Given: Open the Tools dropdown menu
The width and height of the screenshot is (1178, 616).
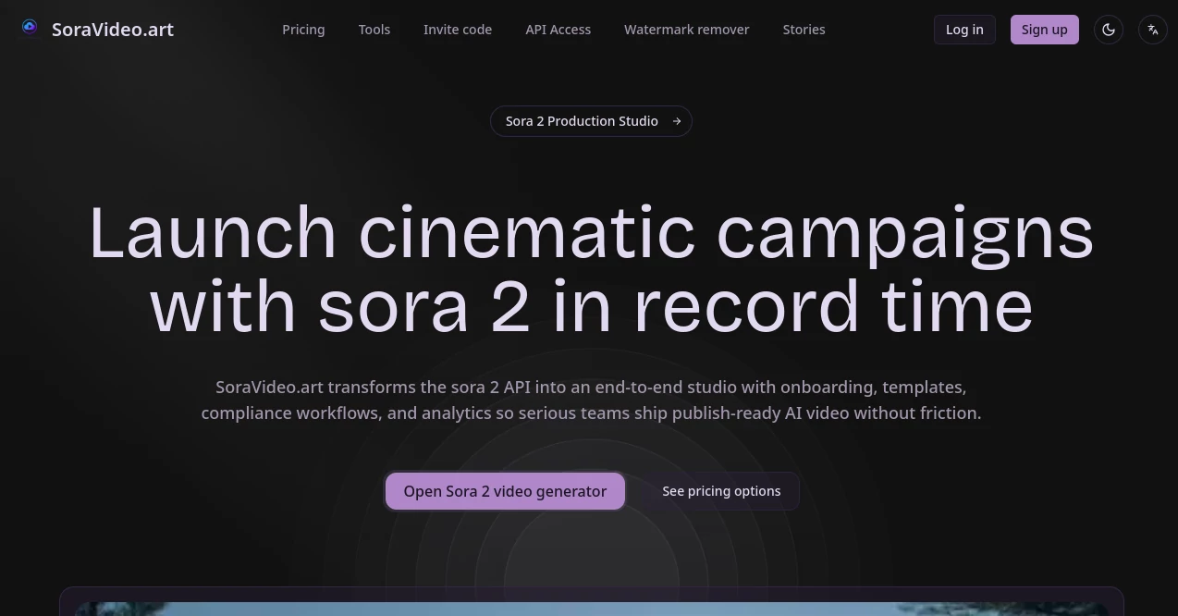Looking at the screenshot, I should click(374, 29).
